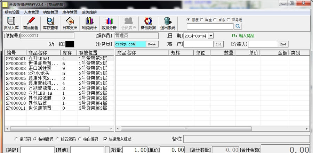Image resolution: width=313 pixels, height=153 pixels.
Task: Select product row SP000008 立升LH8-1A
Action: point(59,93)
